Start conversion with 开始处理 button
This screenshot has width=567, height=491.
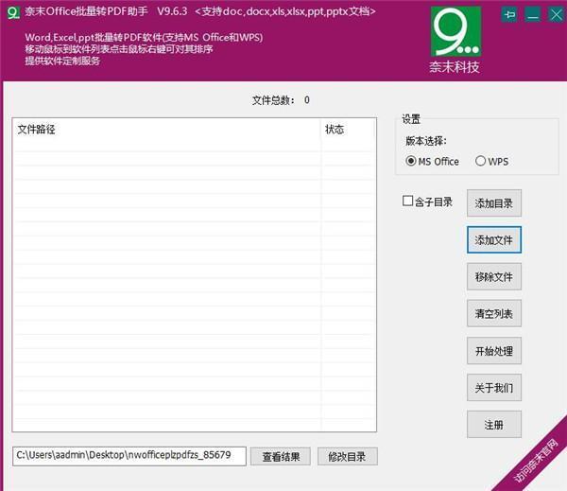[x=494, y=351]
